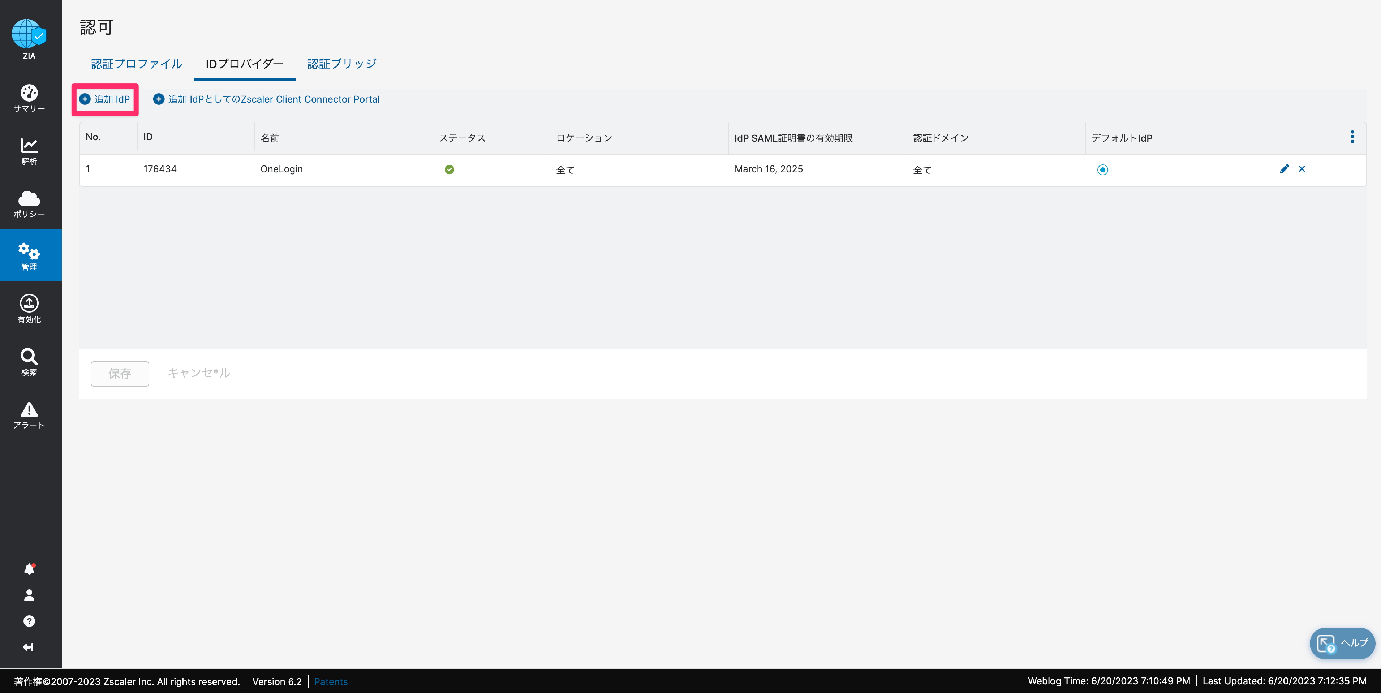Image resolution: width=1381 pixels, height=693 pixels.
Task: Select the OneLogin name cell
Action: coord(281,169)
